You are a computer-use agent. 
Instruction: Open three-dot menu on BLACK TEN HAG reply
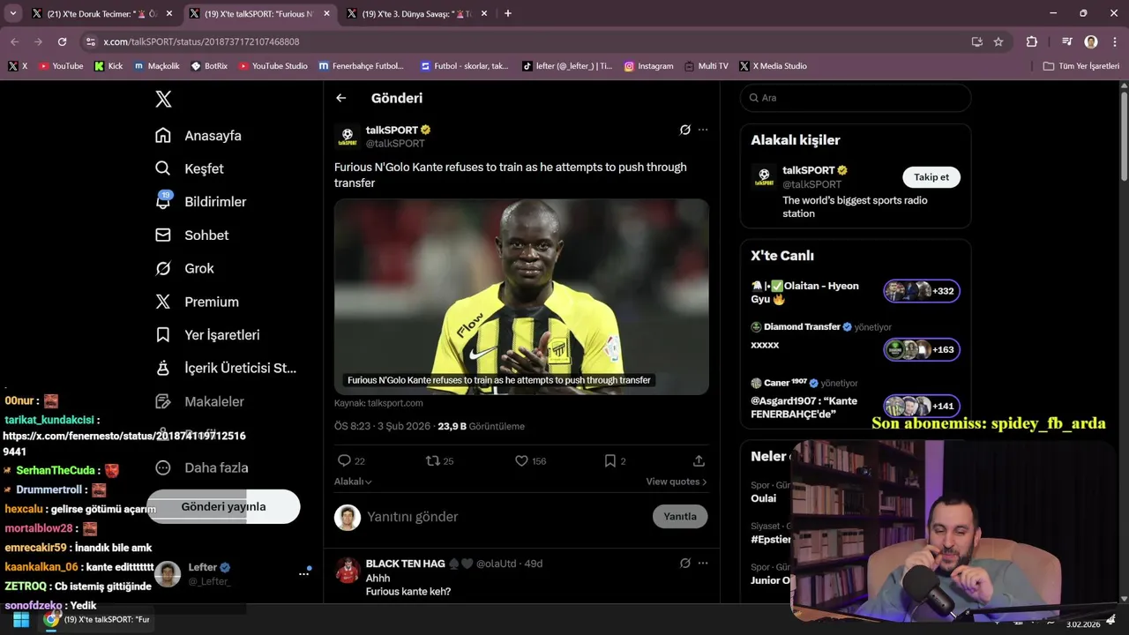[703, 563]
